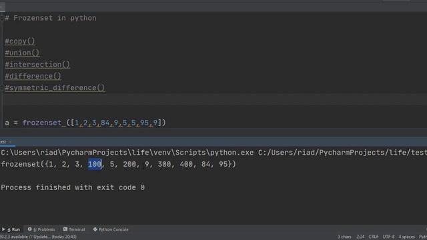This screenshot has height=240, width=427.
Task: Open the '2:24' line:column indicator
Action: pyautogui.click(x=360, y=237)
